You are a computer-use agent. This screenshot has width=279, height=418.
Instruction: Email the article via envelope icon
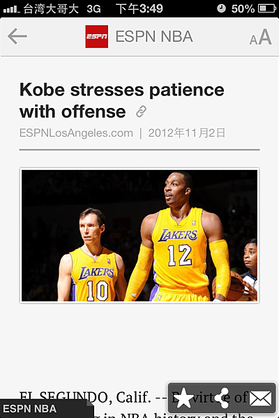[x=260, y=398]
